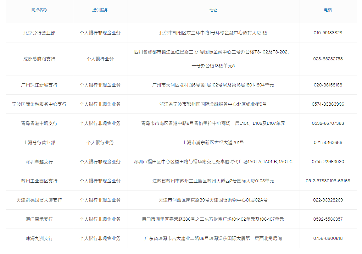362x254 pixels.
Task: Click the Tianjin address 天津市河西区南京路39号
Action: coord(213,200)
